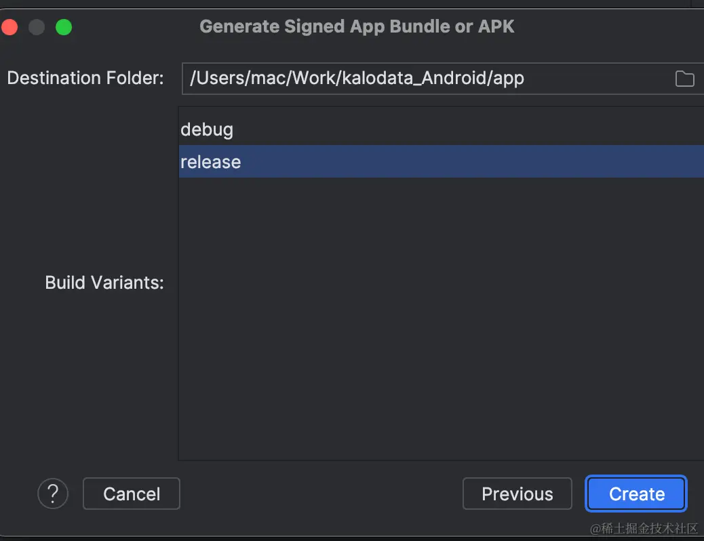This screenshot has width=704, height=541.
Task: Select the debug build variant
Action: [441, 129]
